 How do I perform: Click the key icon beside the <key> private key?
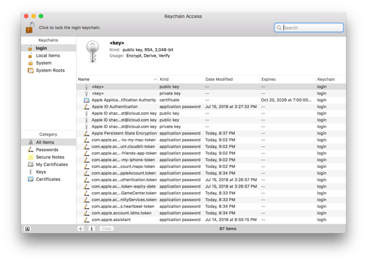pyautogui.click(x=87, y=93)
